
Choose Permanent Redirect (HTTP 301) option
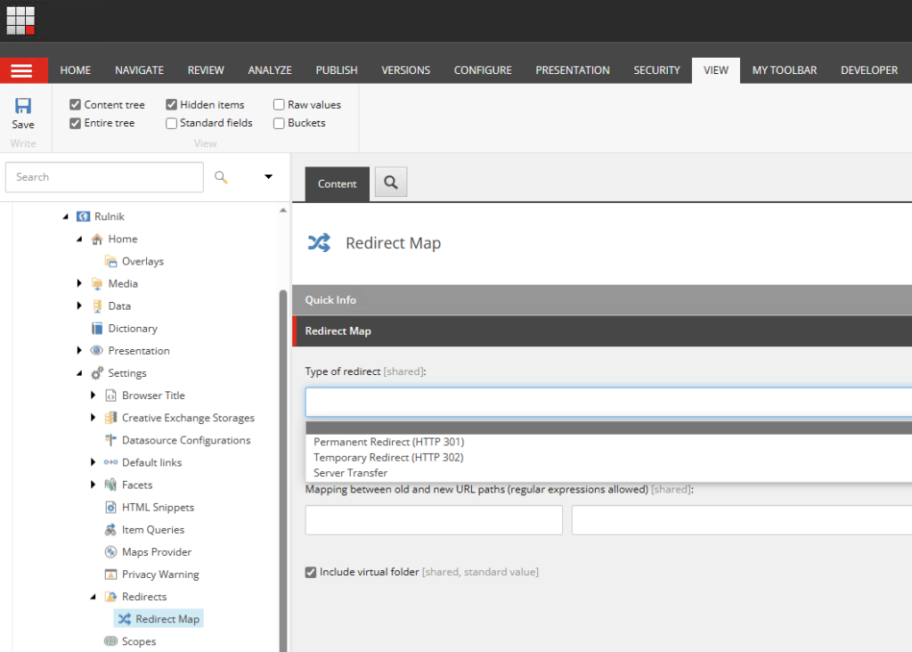click(x=388, y=442)
